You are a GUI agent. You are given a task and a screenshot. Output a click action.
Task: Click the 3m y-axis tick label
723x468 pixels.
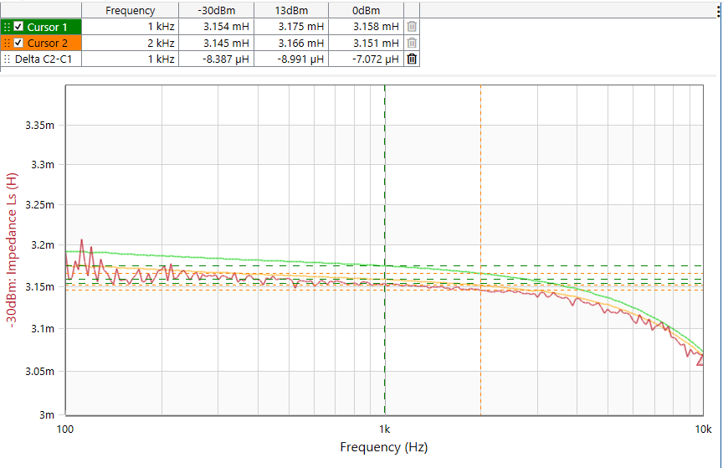point(47,414)
